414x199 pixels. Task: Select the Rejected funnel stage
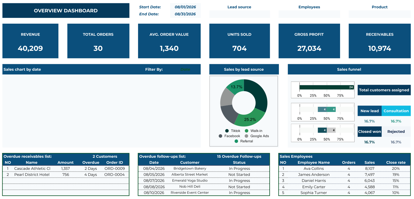point(396,132)
